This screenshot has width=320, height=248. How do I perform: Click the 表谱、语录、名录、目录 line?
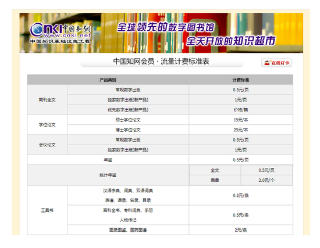(128, 200)
